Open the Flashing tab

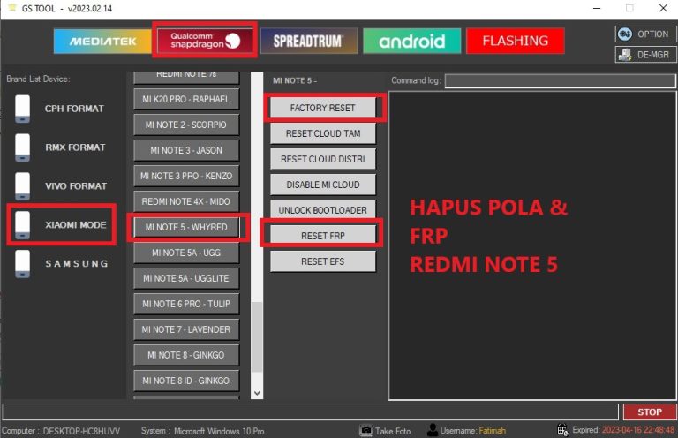(x=515, y=42)
